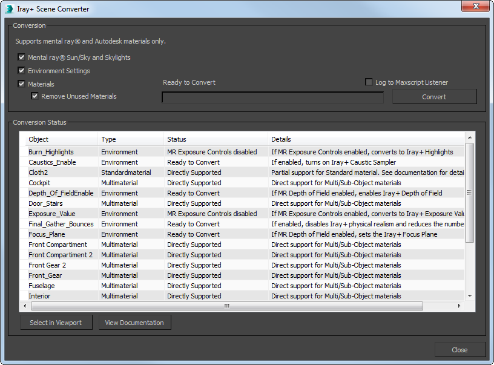Click the Select in Viewport button

point(56,323)
